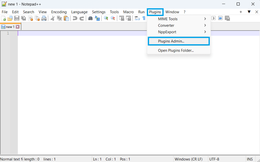Zoom in using the magnifier plus icon
Image resolution: width=260 pixels, height=162 pixels.
click(x=106, y=18)
